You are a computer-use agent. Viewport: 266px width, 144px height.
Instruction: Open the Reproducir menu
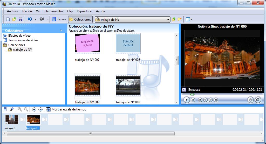click(84, 11)
